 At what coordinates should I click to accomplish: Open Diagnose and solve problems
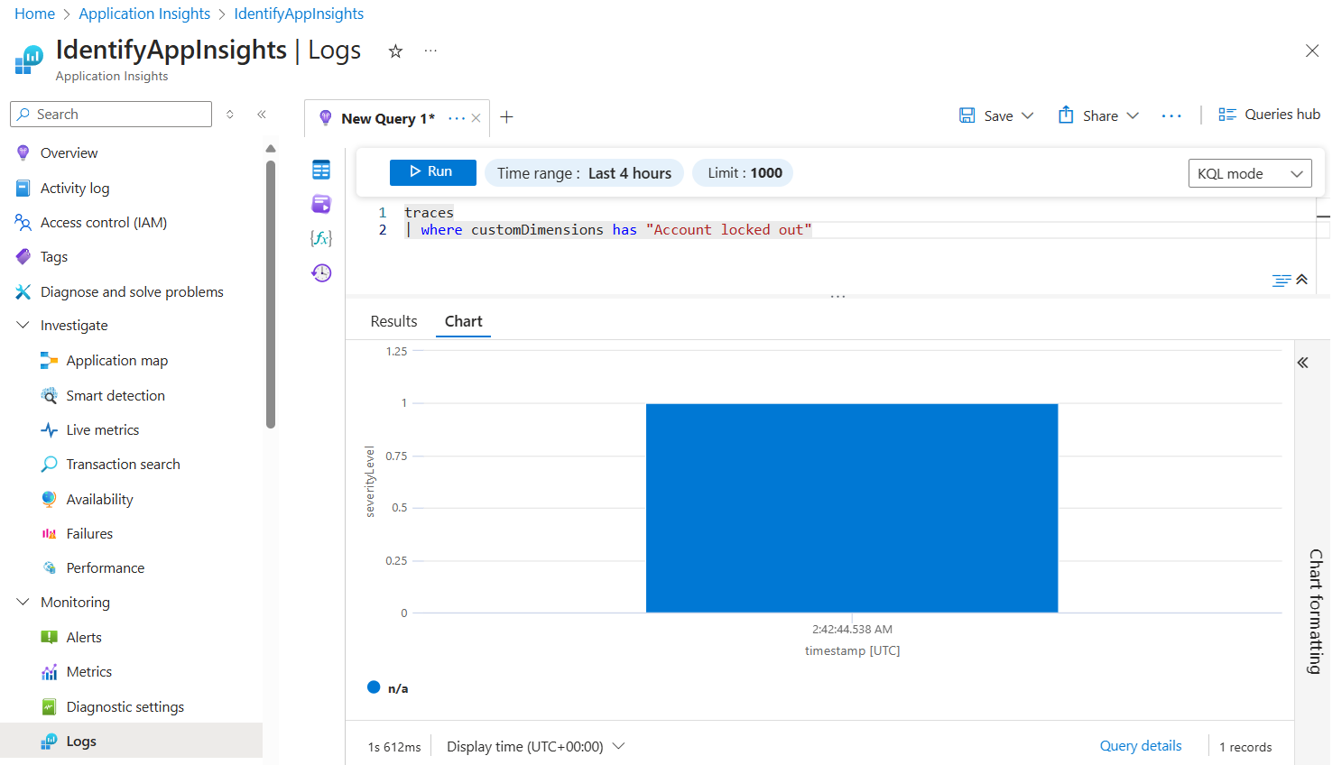[131, 291]
